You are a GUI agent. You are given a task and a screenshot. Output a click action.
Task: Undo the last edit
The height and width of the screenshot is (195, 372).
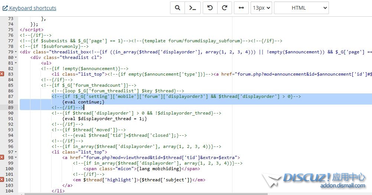pyautogui.click(x=210, y=8)
